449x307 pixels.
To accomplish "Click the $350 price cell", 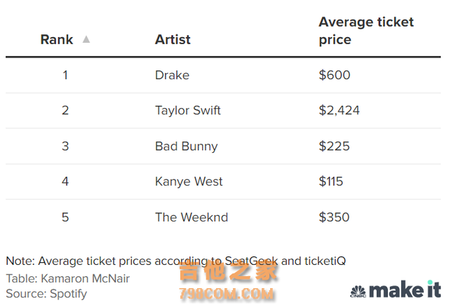I will 334,217.
